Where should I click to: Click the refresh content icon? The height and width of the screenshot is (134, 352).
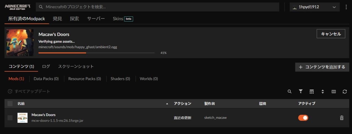point(345,92)
